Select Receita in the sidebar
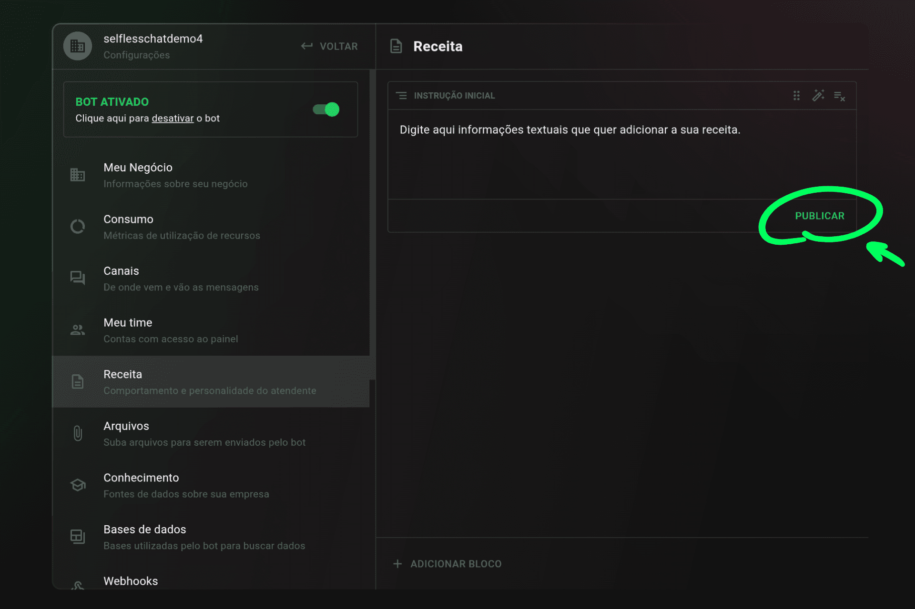This screenshot has width=915, height=609. pyautogui.click(x=211, y=381)
